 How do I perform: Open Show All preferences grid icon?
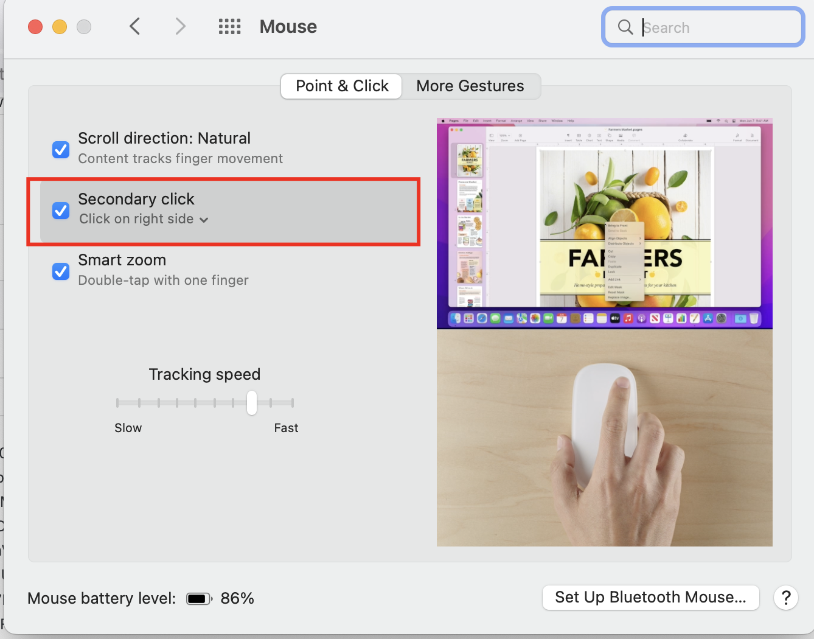click(x=229, y=26)
